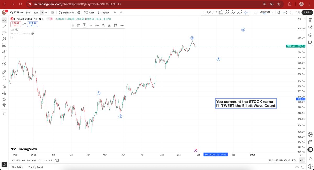This screenshot has height=170, width=314.
Task: Select the brush drawing tool
Action: pyautogui.click(x=4, y=51)
